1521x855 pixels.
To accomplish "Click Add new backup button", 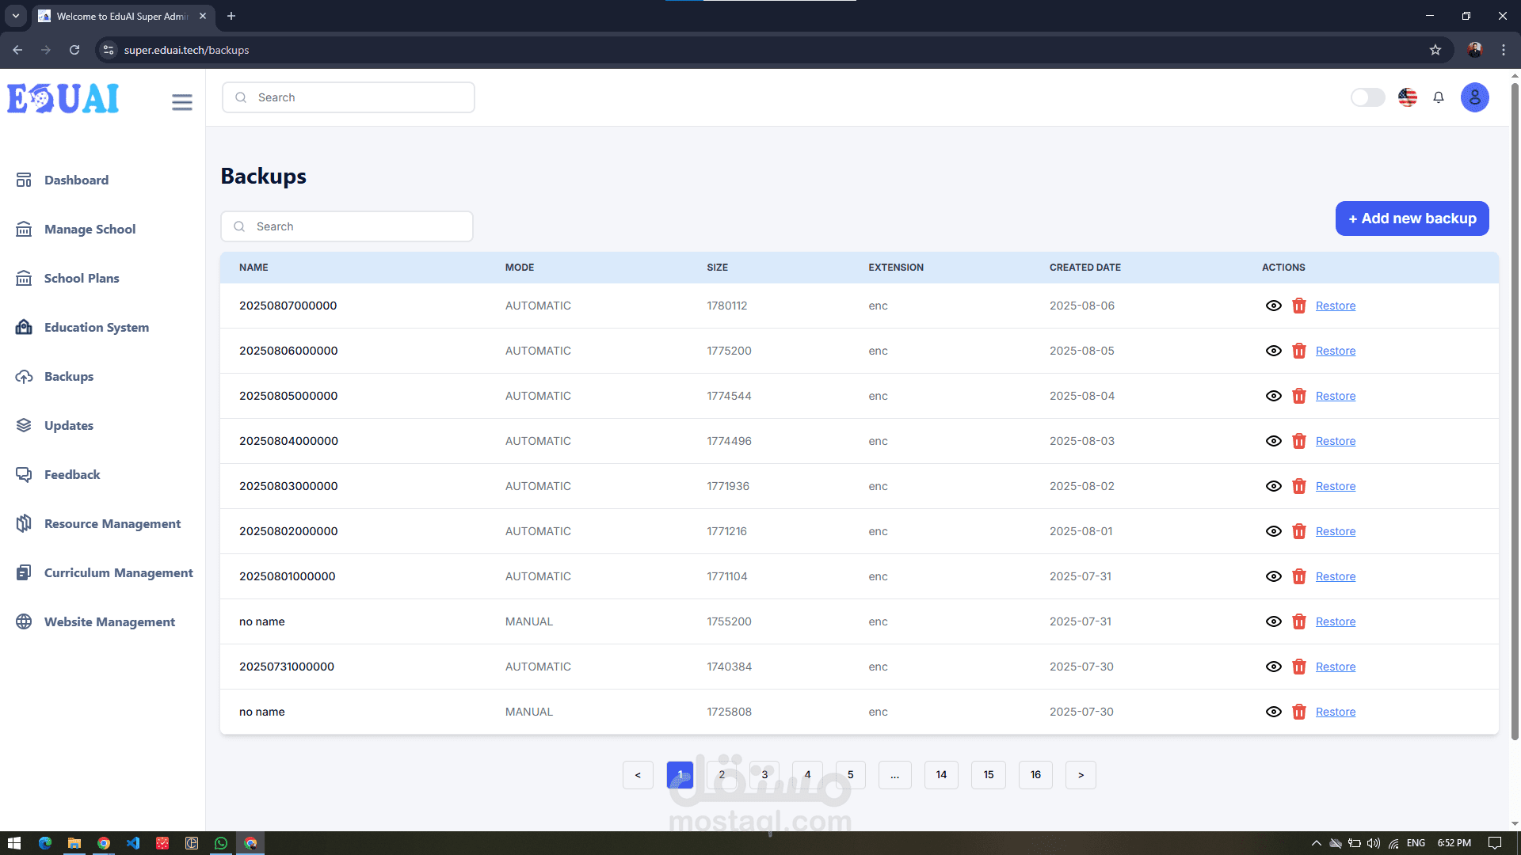I will (x=1412, y=218).
